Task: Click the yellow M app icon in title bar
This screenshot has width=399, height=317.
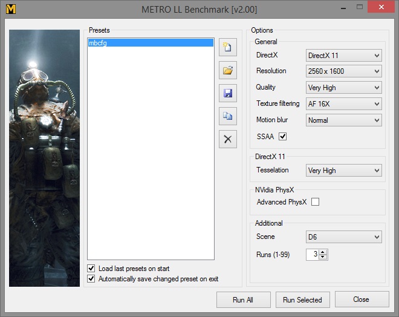Action: pyautogui.click(x=11, y=9)
